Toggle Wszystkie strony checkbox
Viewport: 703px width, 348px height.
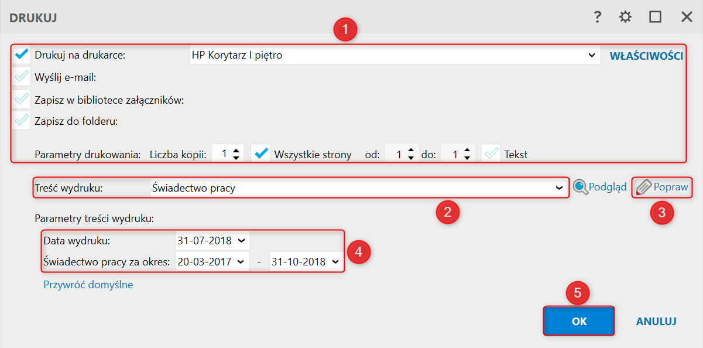click(x=260, y=154)
